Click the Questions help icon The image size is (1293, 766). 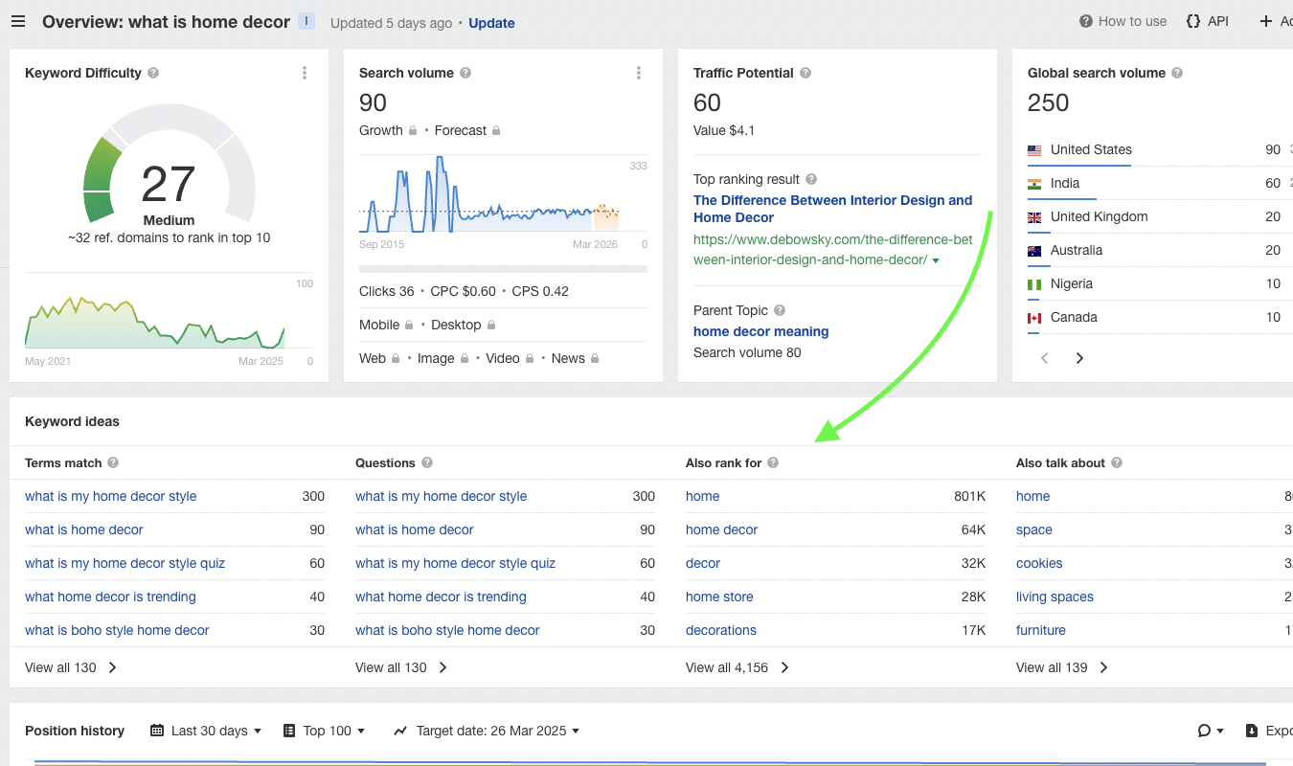click(427, 462)
